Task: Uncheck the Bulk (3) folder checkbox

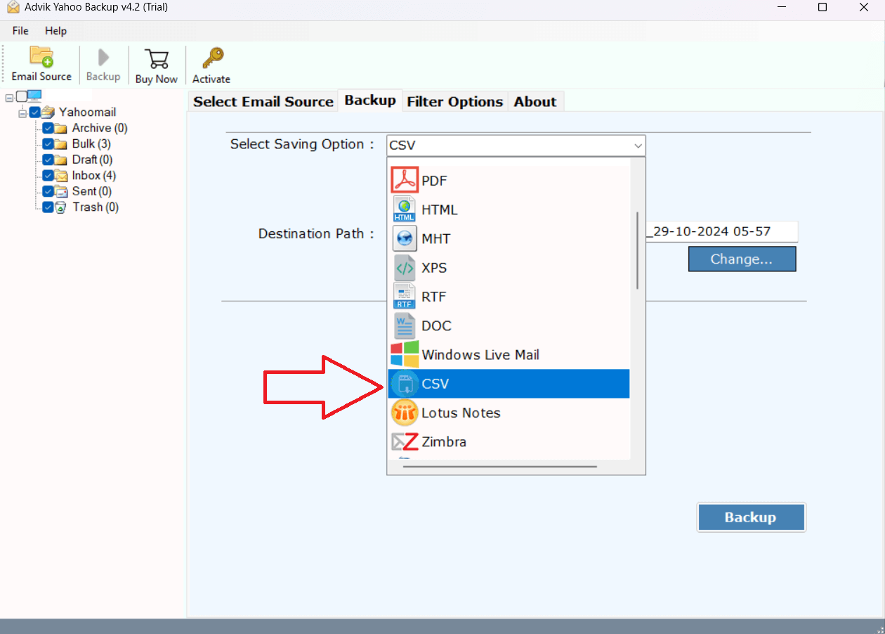Action: 48,143
